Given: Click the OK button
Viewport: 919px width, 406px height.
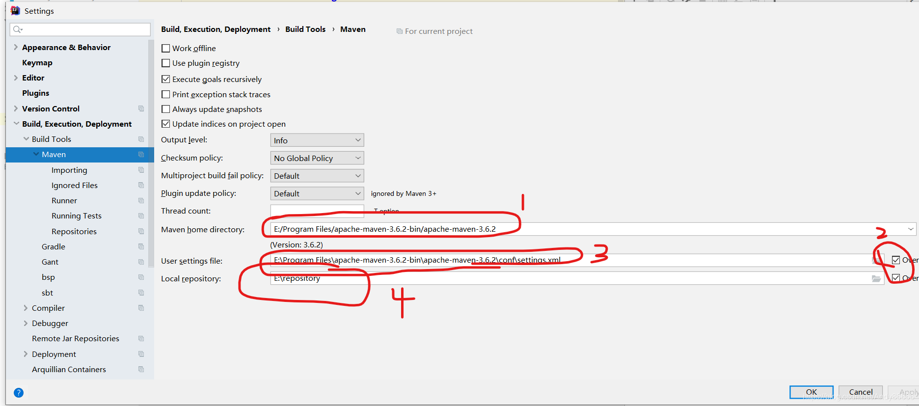Looking at the screenshot, I should point(811,392).
